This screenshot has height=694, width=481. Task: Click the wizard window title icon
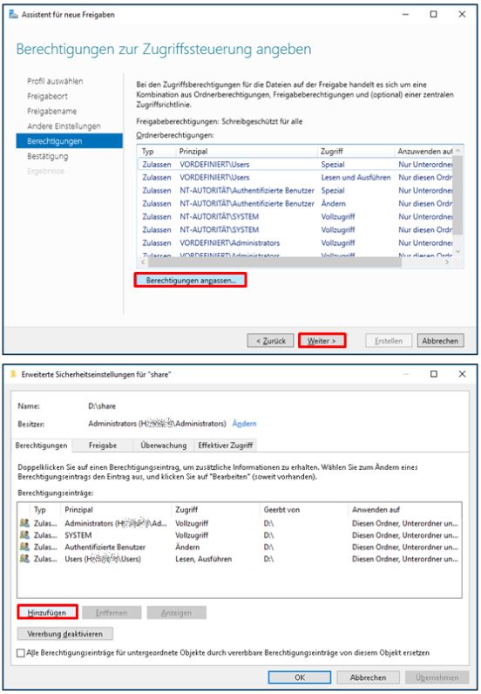(x=14, y=14)
